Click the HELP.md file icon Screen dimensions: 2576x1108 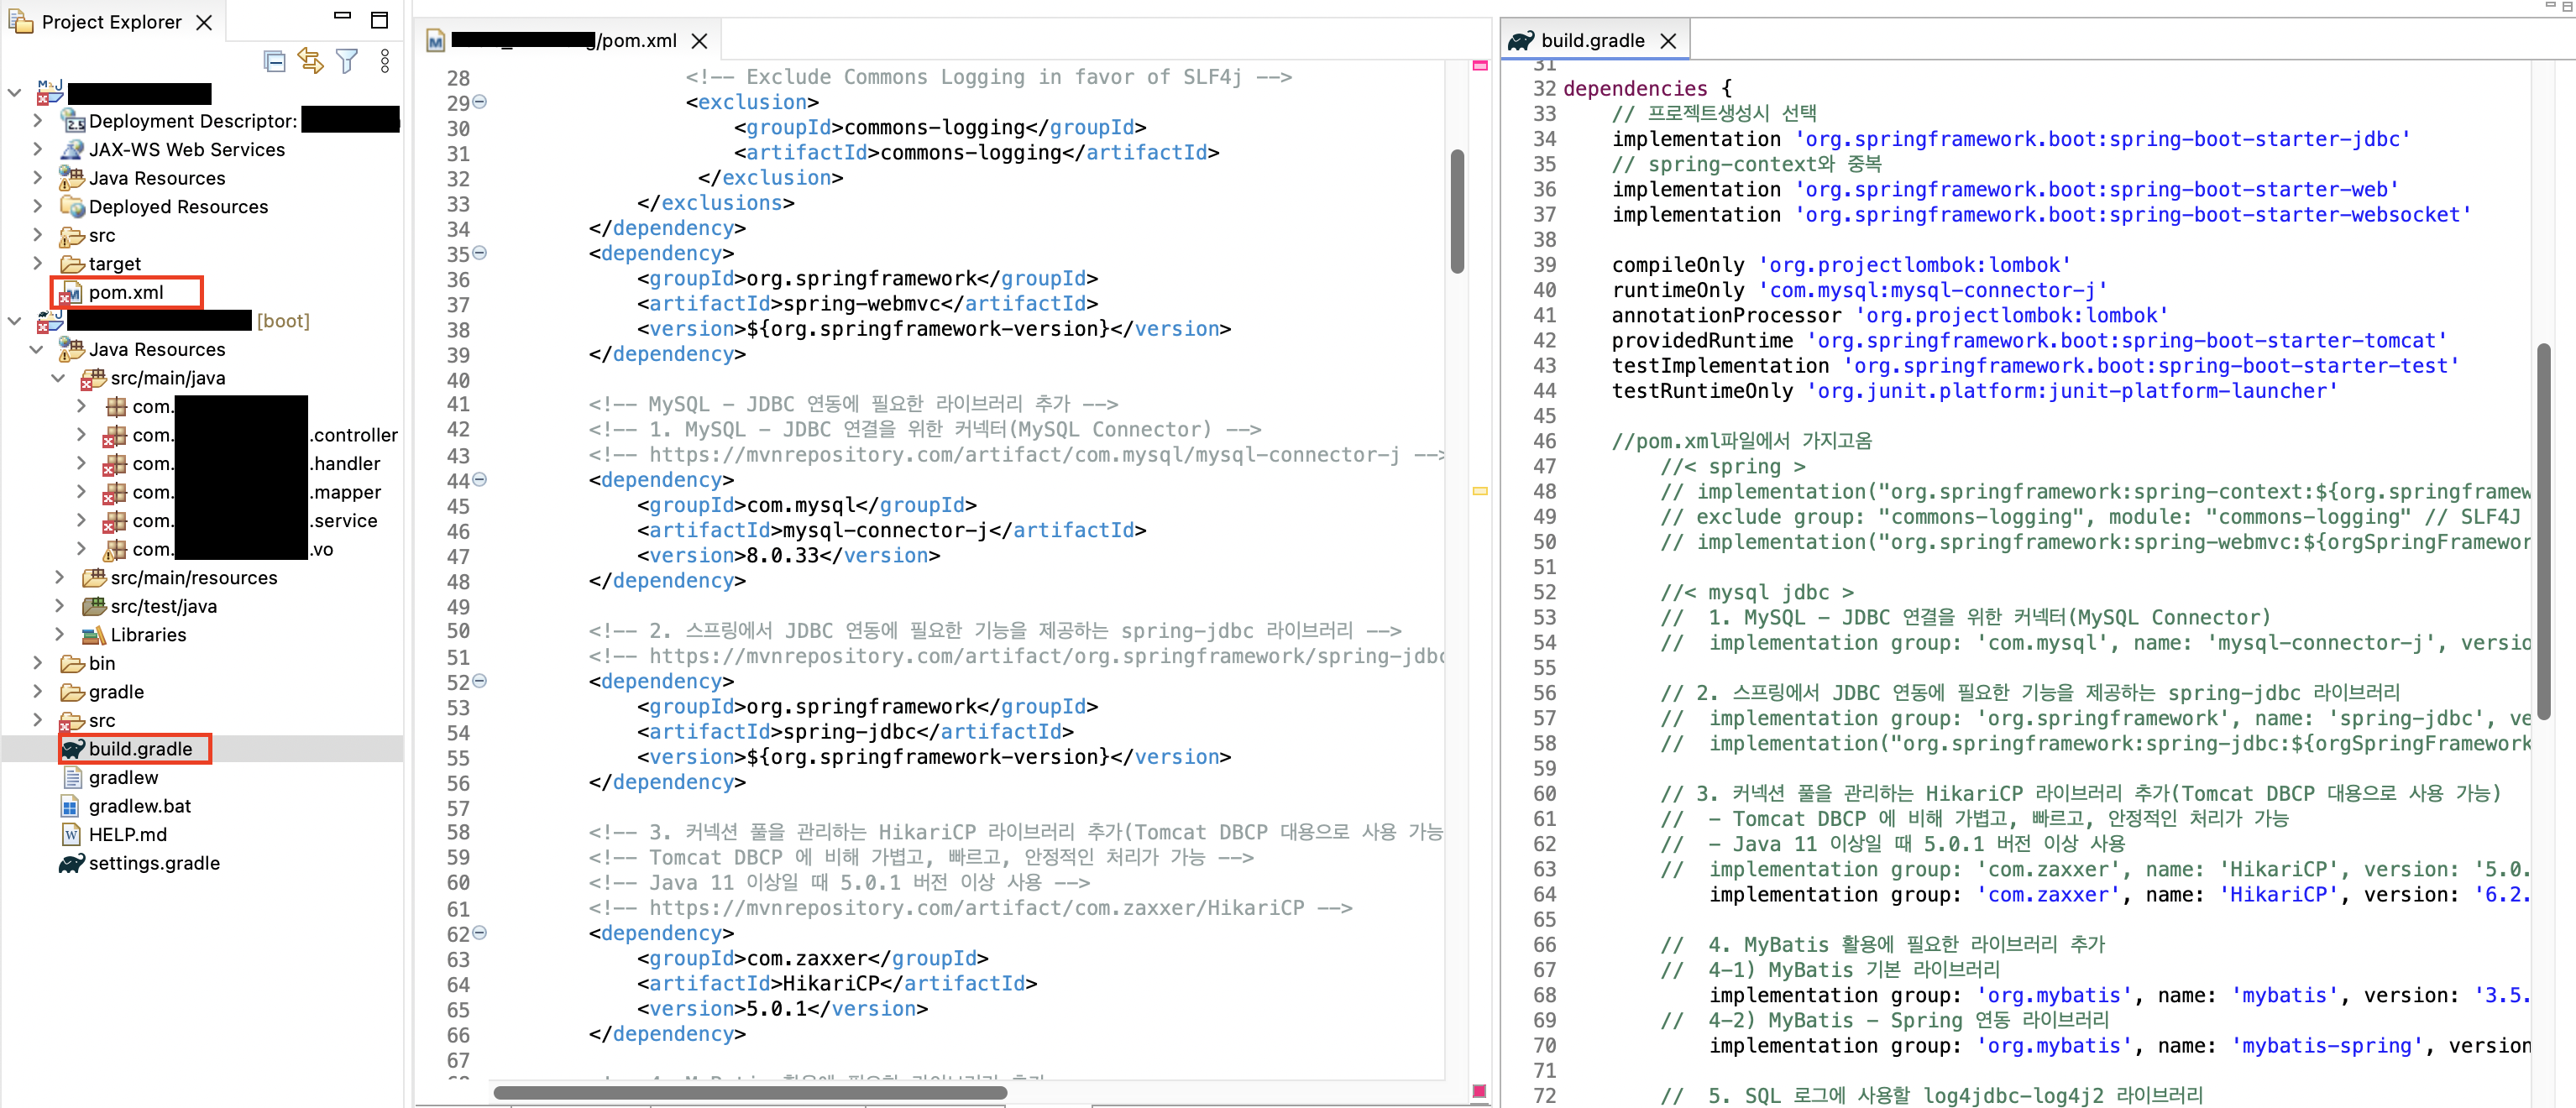(71, 834)
